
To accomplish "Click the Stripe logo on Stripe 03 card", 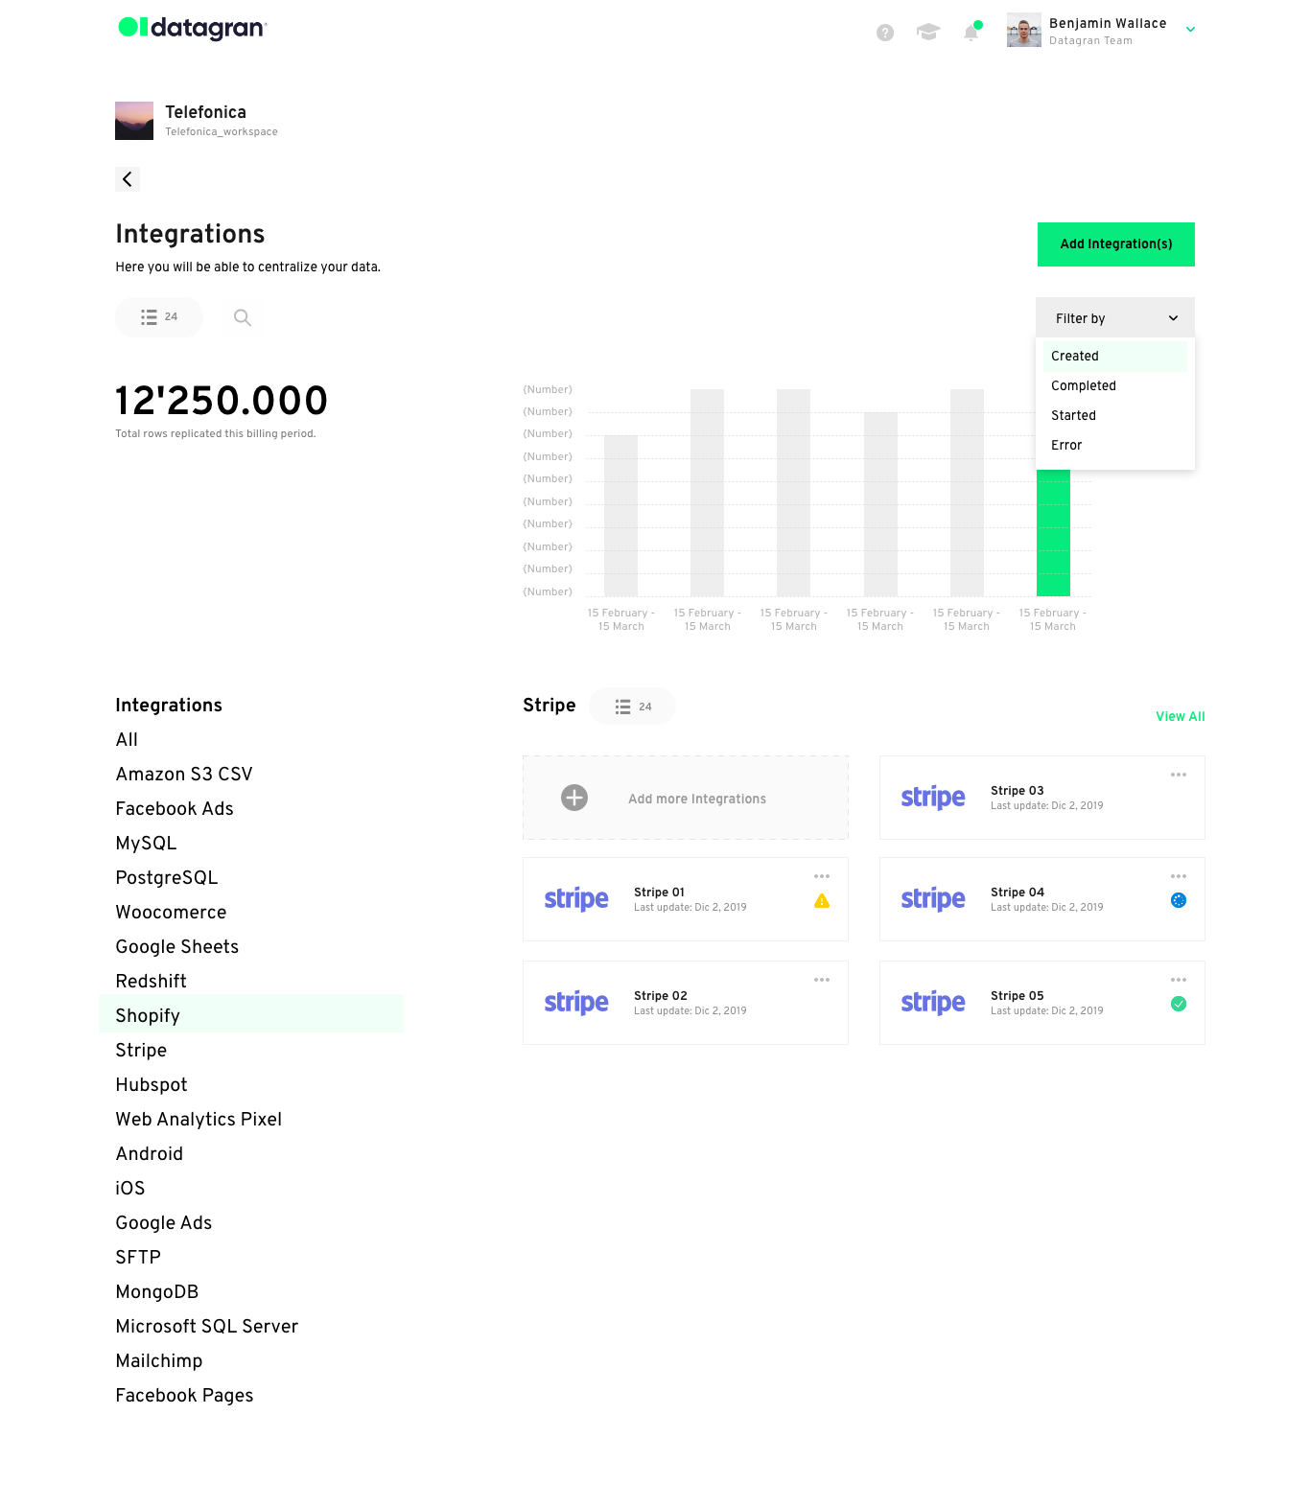I will click(x=933, y=798).
